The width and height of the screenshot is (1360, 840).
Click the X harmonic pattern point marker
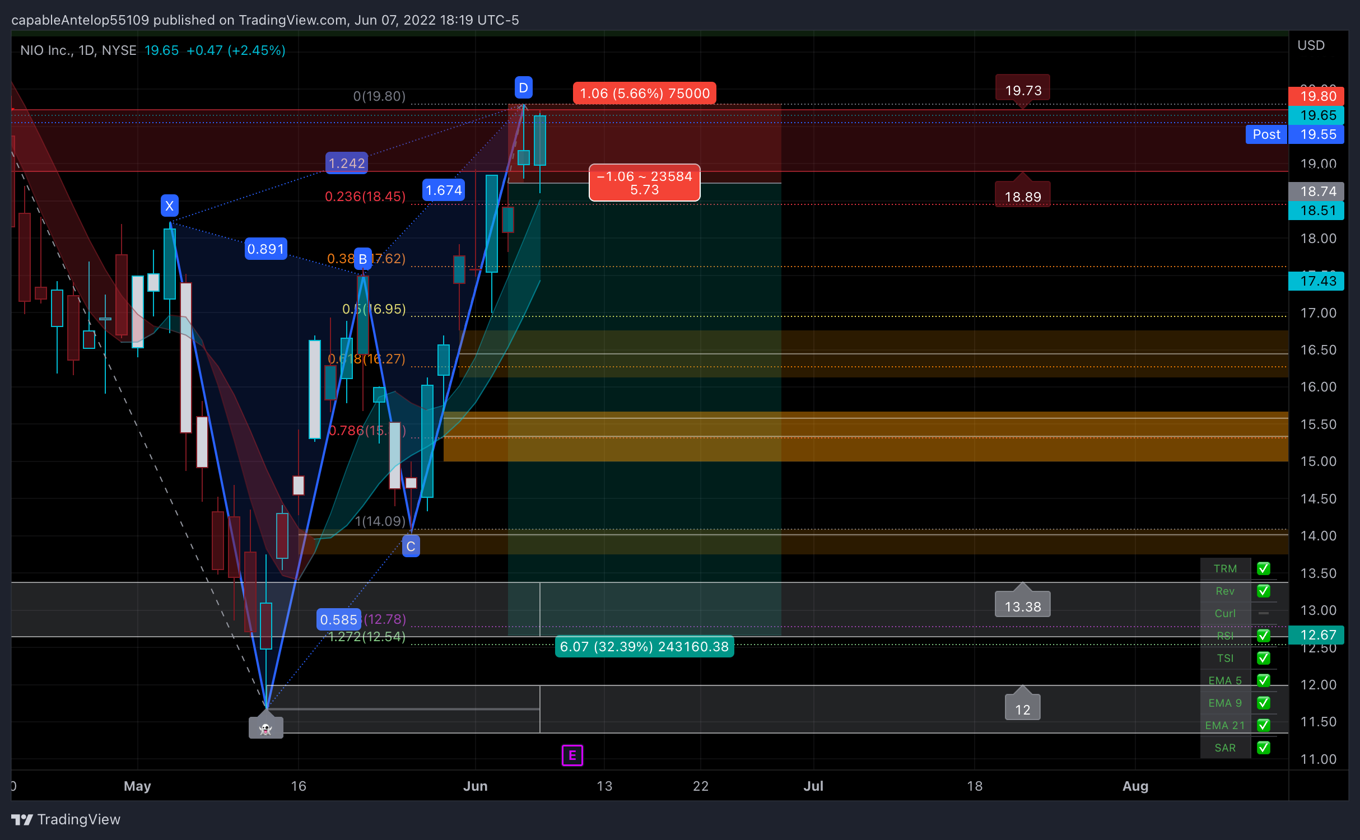(170, 206)
